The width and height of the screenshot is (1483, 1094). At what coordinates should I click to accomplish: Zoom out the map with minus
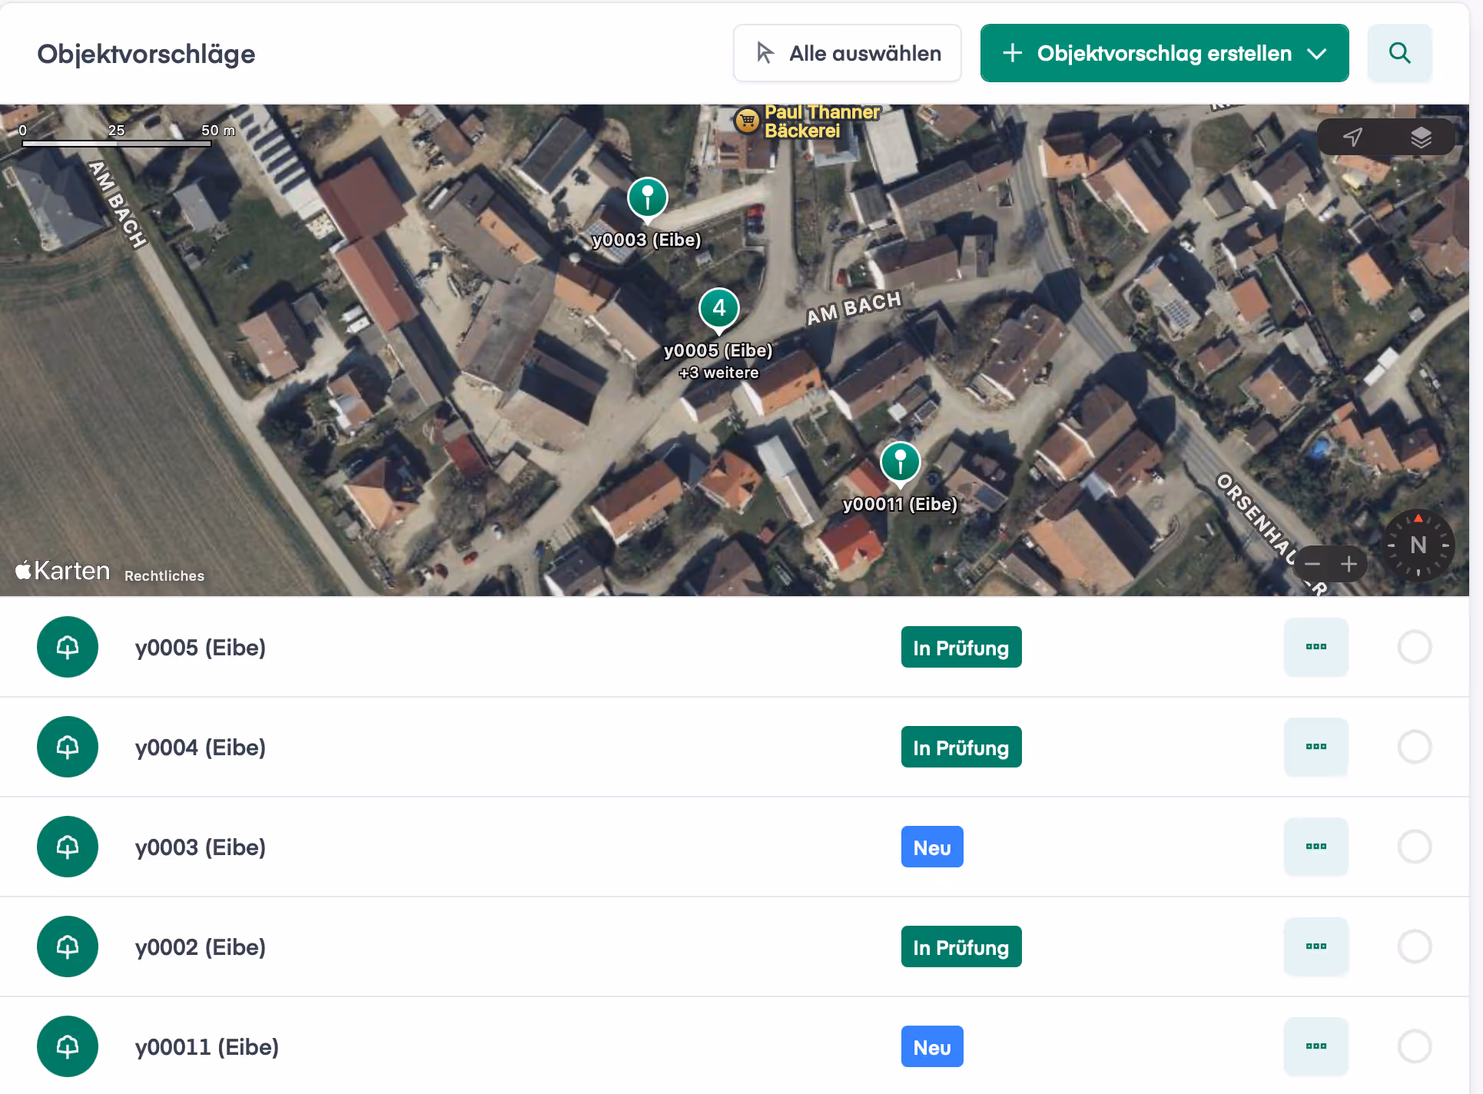tap(1312, 564)
